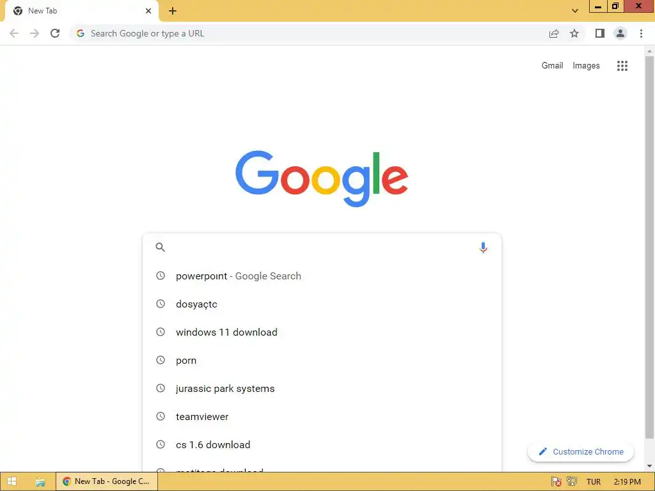Expand the tab search chevron

tap(575, 11)
